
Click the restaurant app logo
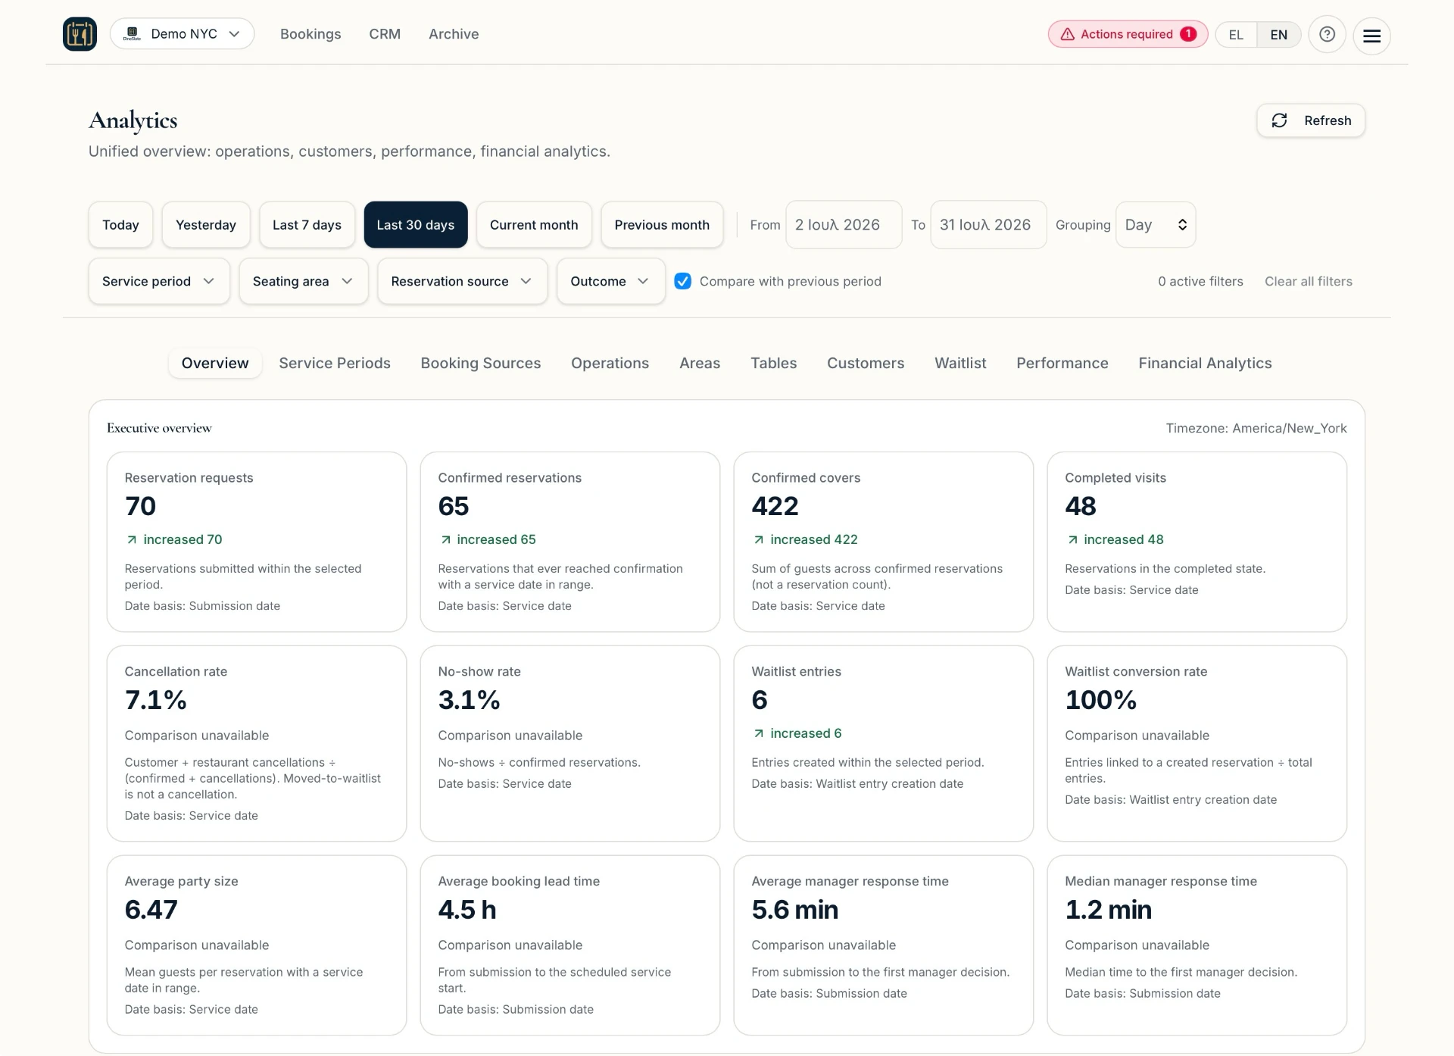(80, 34)
